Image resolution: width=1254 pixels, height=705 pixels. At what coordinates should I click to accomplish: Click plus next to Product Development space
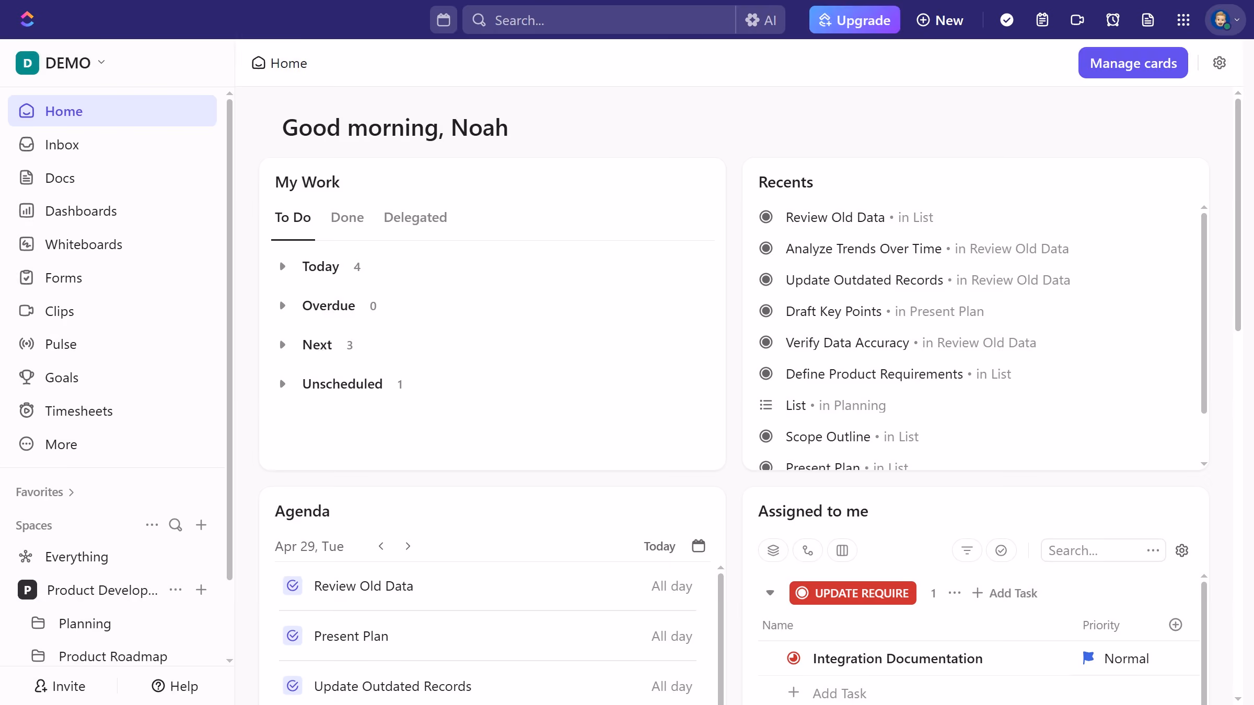(201, 590)
